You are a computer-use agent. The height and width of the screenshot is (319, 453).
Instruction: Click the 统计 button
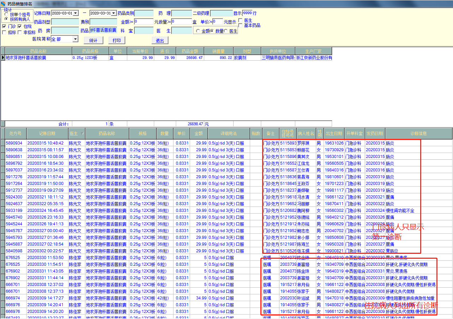click(93, 41)
